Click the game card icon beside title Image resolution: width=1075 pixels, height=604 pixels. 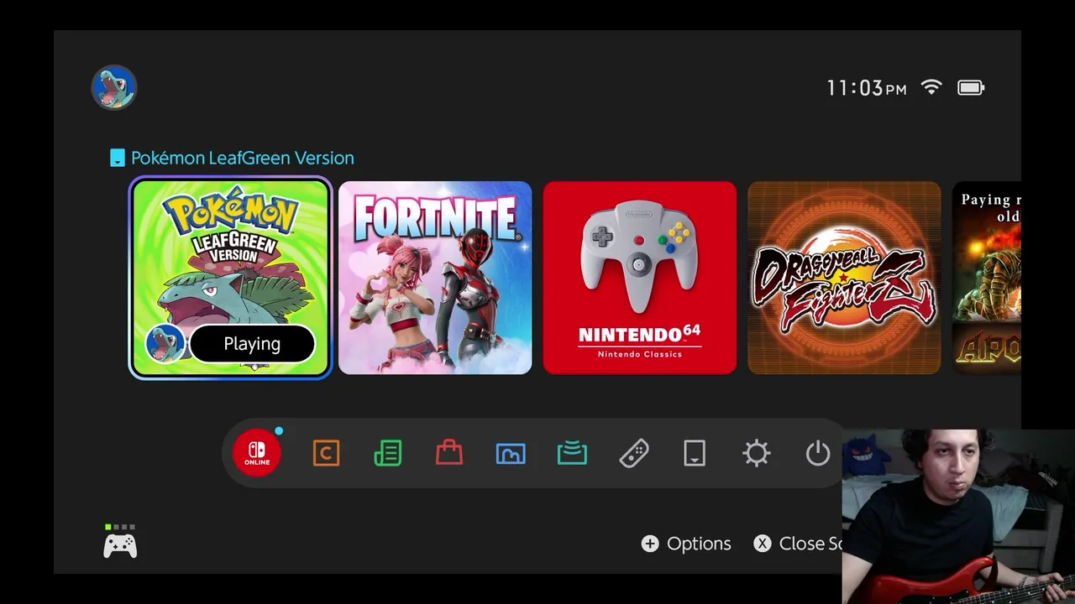pyautogui.click(x=118, y=158)
